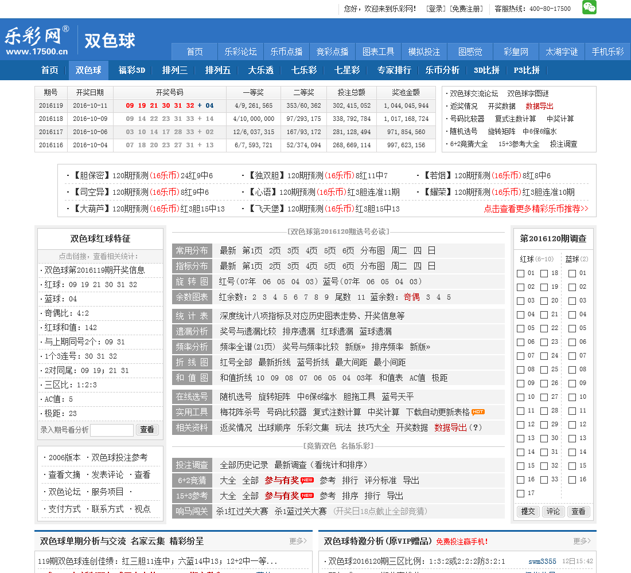Open 点击查看更多精彩乐币推荐>> link
This screenshot has height=573, width=631.
point(536,209)
